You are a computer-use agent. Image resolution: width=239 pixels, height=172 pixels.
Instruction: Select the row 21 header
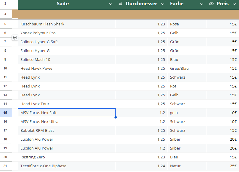[6, 166]
